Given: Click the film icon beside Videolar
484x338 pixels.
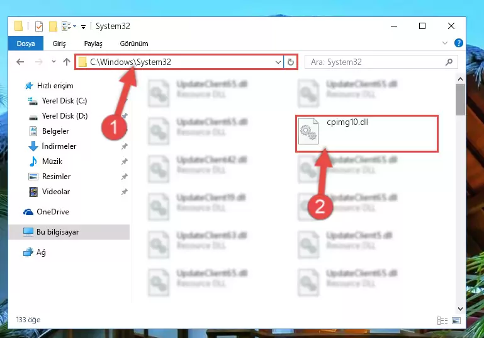Looking at the screenshot, I should tap(33, 192).
